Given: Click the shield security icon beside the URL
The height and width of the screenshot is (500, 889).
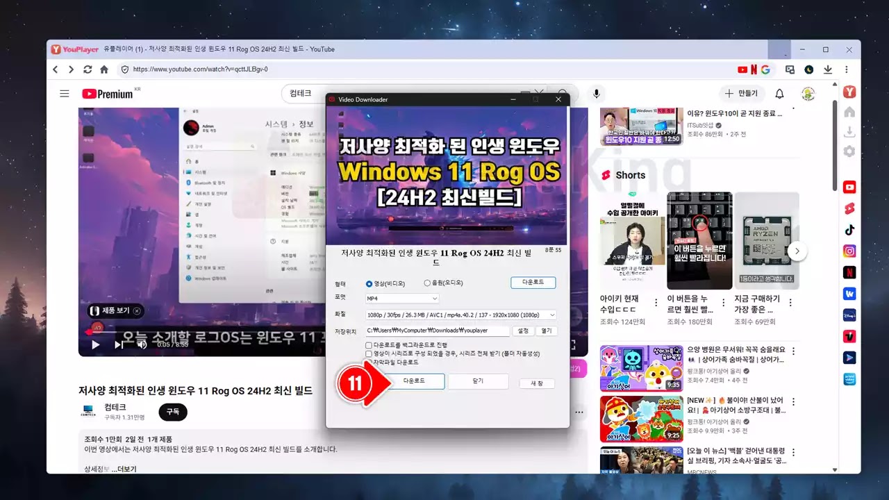Looking at the screenshot, I should 125,69.
